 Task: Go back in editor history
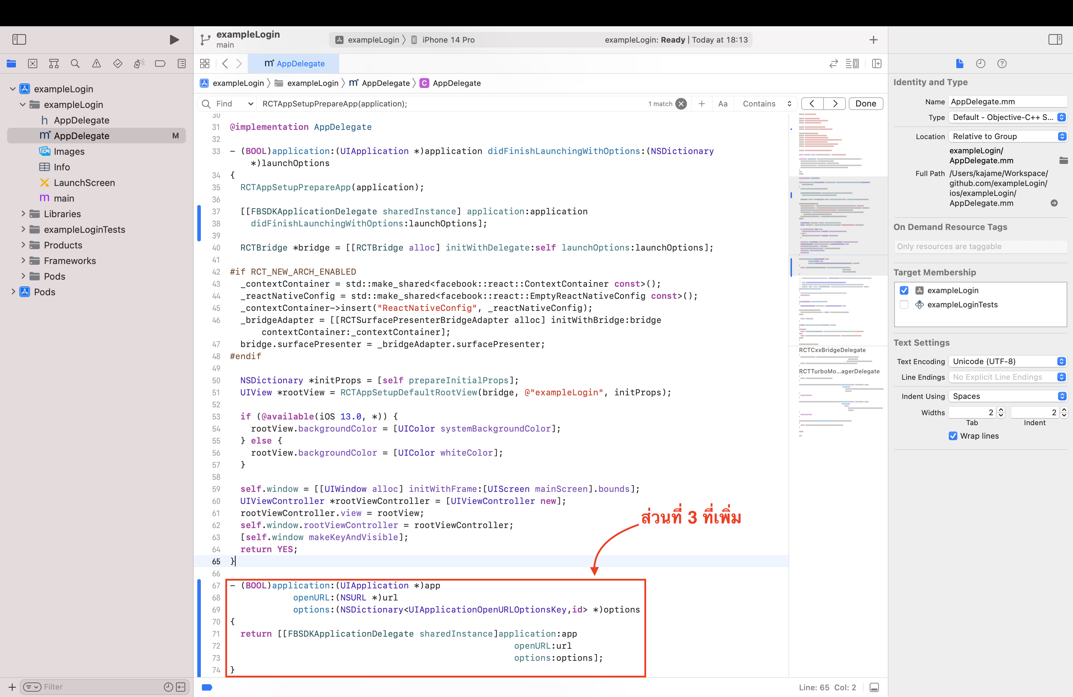click(225, 64)
